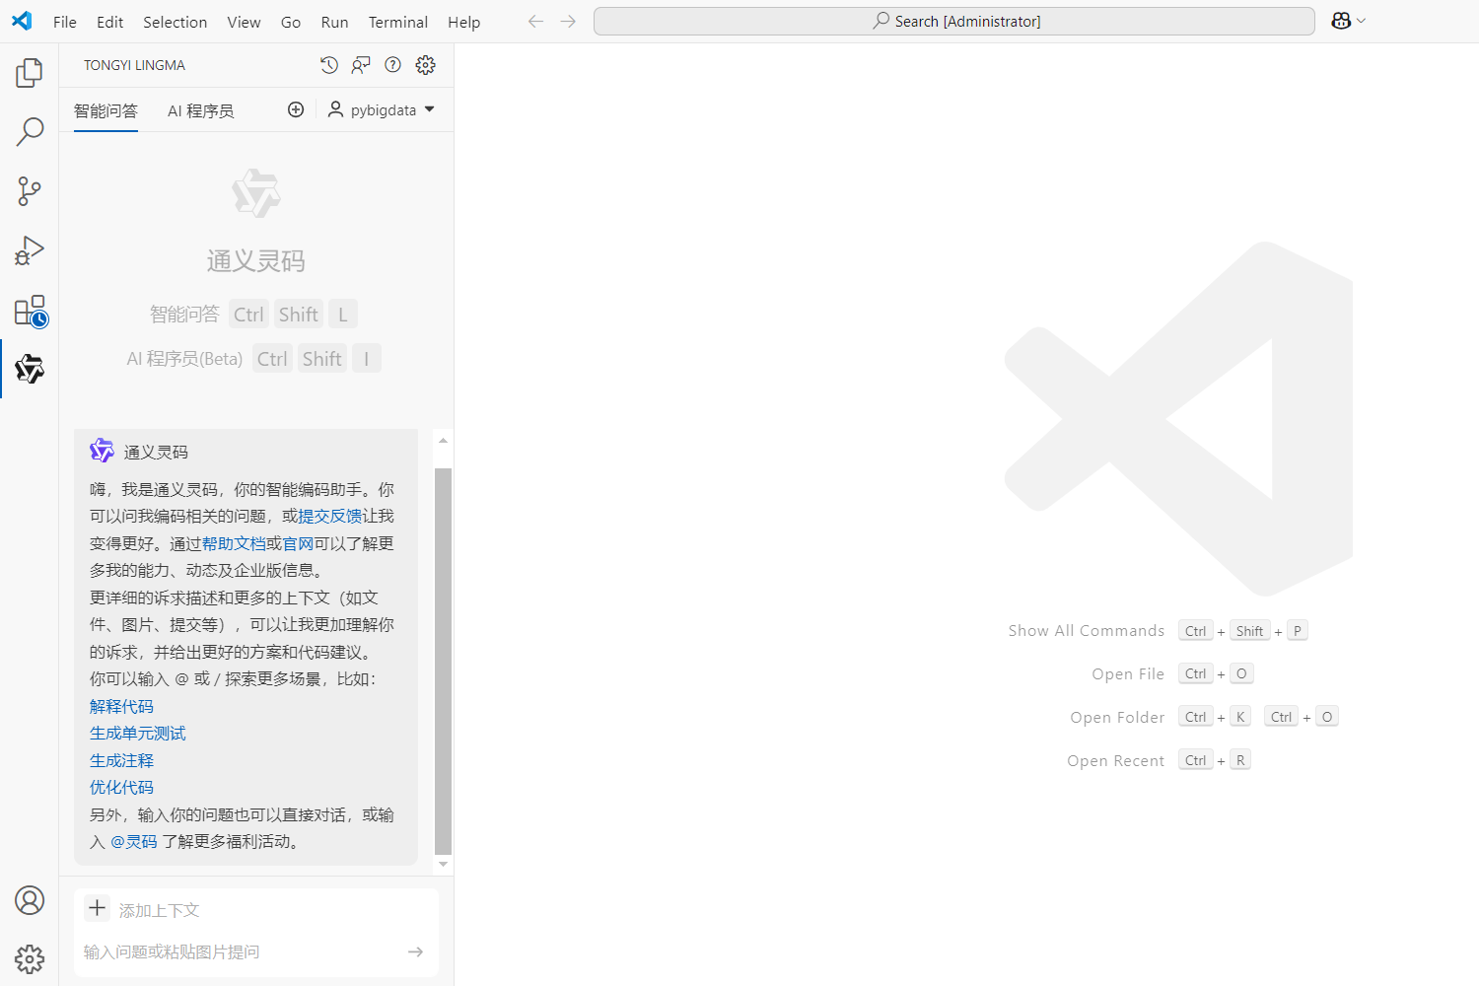Click the VS Code logo in title bar
The height and width of the screenshot is (986, 1479).
coord(22,21)
